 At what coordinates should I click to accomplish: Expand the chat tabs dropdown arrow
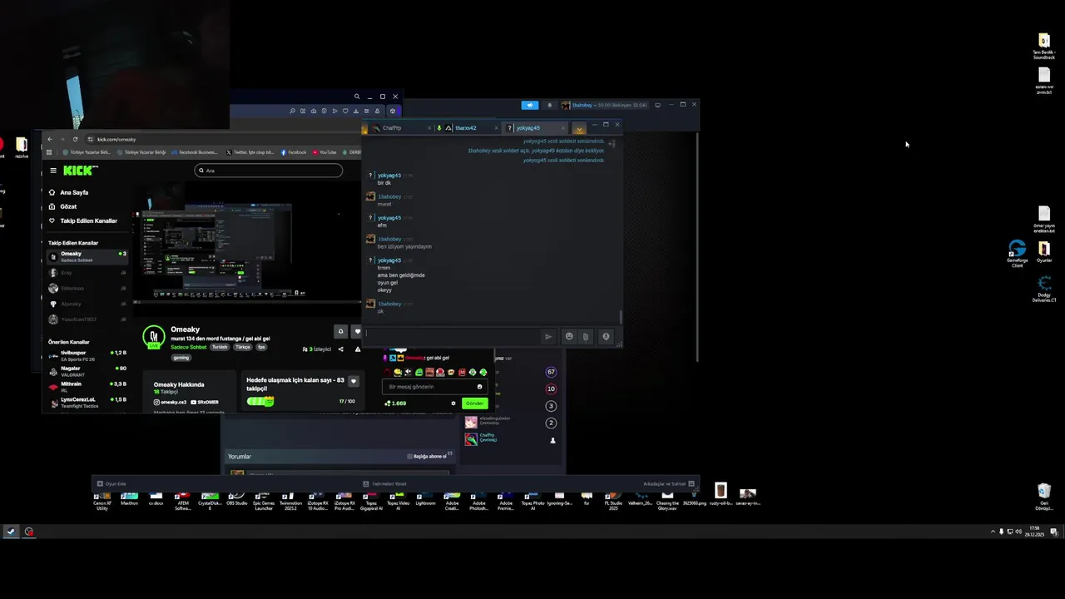pos(579,128)
